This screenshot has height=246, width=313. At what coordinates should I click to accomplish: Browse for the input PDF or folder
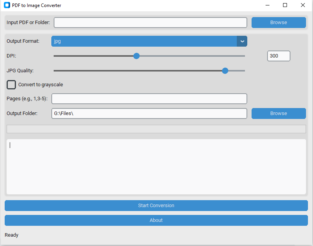click(x=279, y=22)
